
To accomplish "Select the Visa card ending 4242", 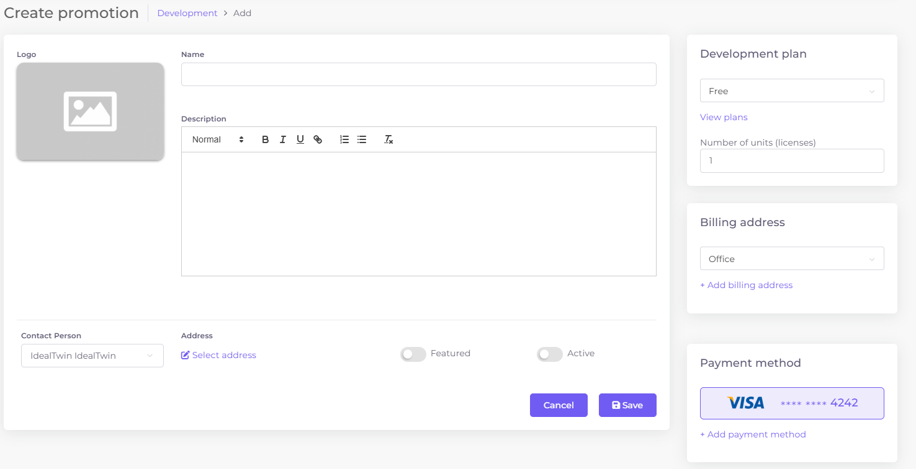I will (791, 403).
